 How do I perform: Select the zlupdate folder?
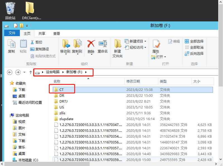[x=133, y=119]
